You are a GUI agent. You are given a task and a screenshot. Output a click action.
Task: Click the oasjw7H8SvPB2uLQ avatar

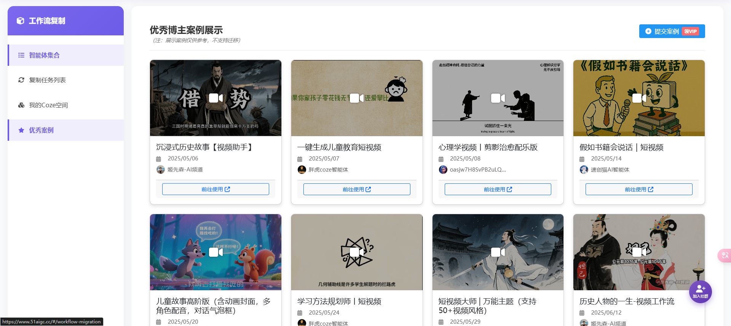tap(443, 170)
